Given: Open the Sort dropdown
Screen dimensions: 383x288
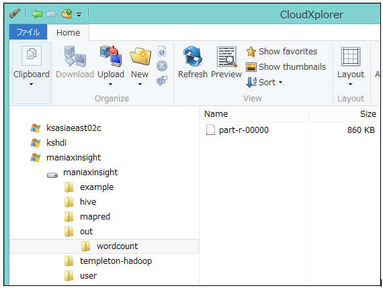Looking at the screenshot, I should coord(264,83).
